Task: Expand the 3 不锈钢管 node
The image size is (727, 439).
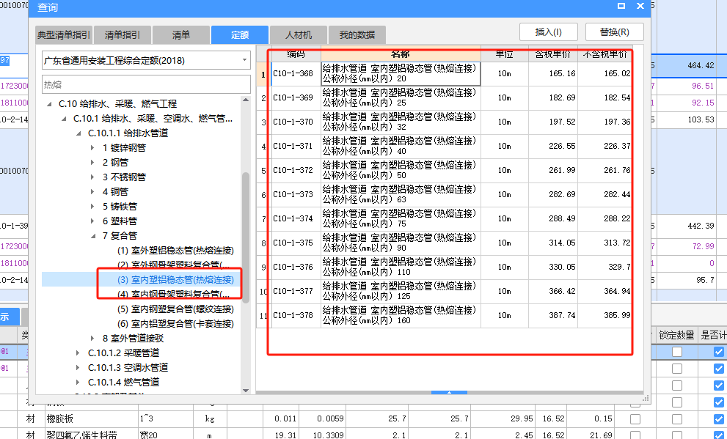Action: coord(92,177)
